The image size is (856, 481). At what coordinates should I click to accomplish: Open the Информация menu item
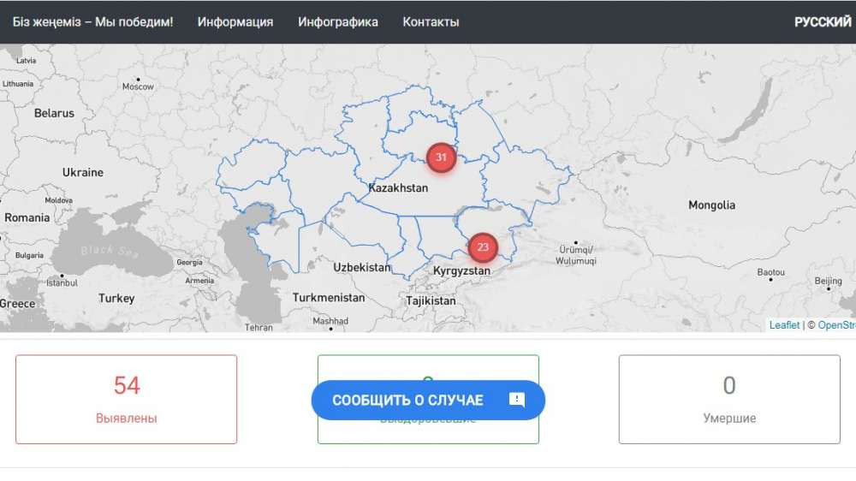[235, 22]
